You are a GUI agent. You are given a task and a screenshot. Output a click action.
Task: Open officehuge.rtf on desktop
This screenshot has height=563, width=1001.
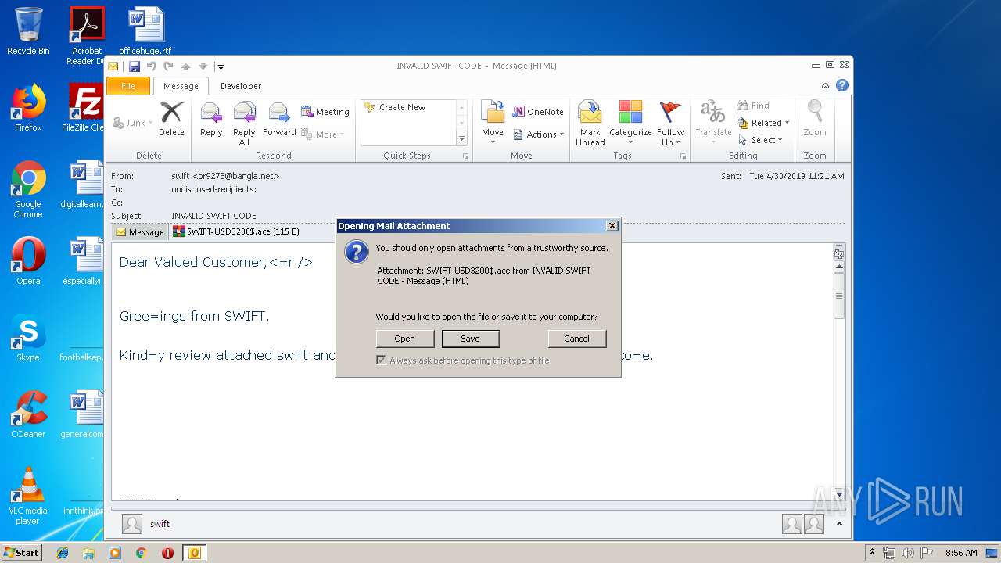coord(145,31)
